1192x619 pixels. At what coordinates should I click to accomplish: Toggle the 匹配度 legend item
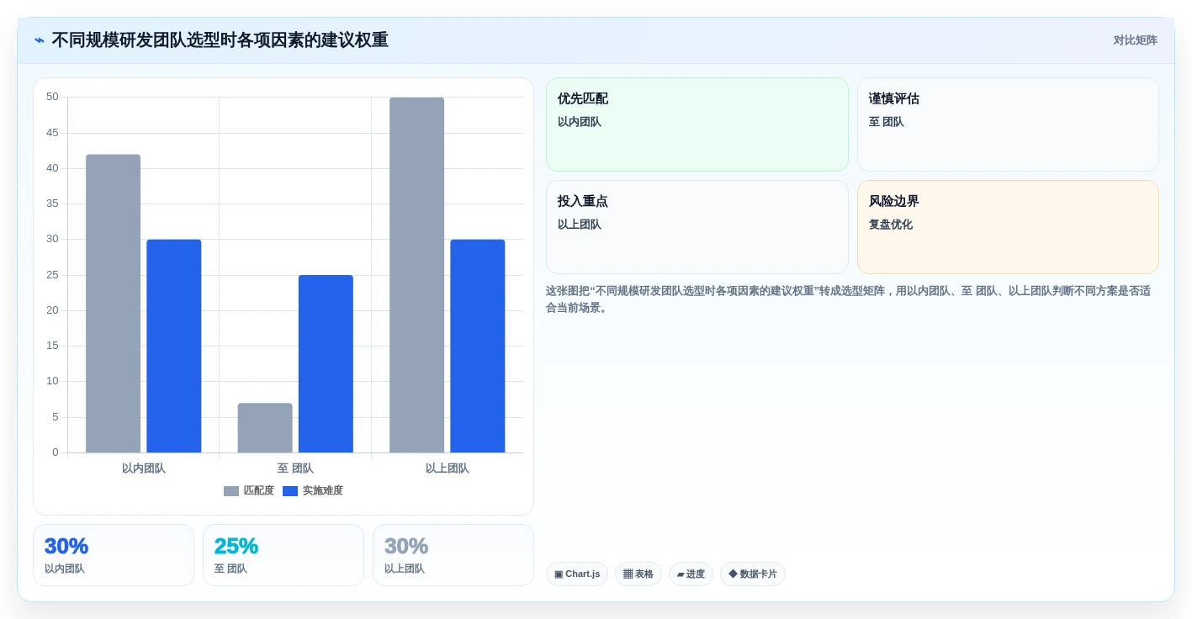[249, 490]
